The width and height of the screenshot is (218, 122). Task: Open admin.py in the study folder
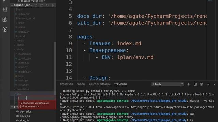coord(24,63)
